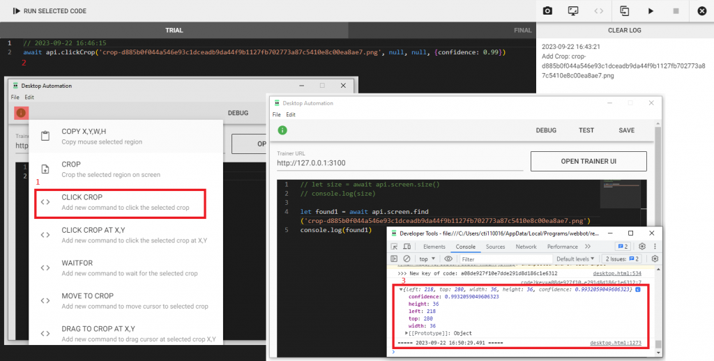Select the DRAG TO CROP AT X,Y entry
The height and width of the screenshot is (361, 714).
(126, 333)
